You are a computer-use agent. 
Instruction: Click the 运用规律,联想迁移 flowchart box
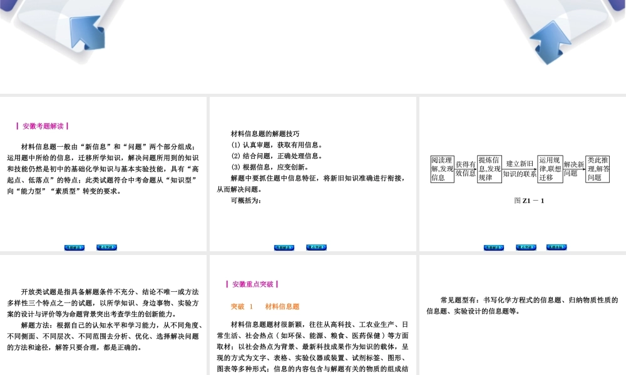[x=550, y=169]
